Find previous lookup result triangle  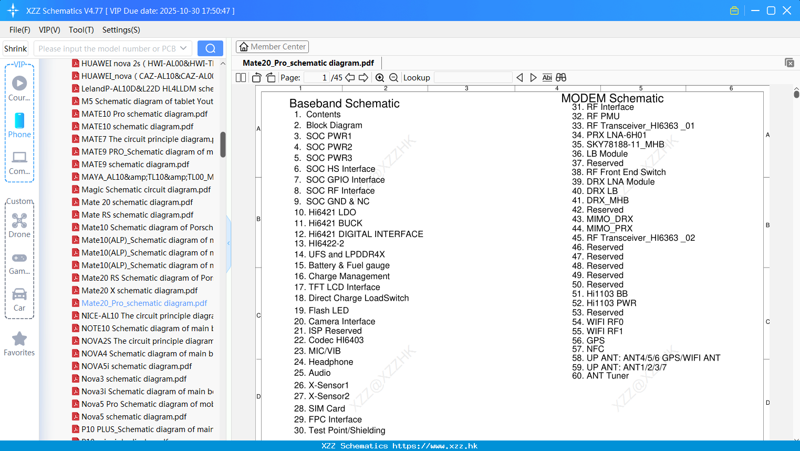520,78
